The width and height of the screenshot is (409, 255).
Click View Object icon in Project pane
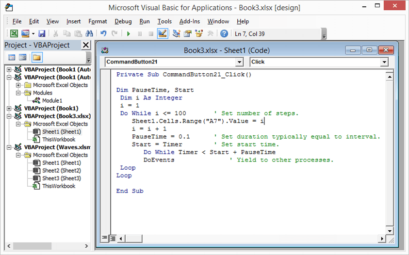click(x=23, y=57)
